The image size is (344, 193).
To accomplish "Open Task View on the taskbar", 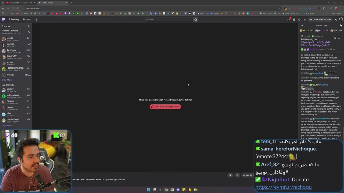I will (x=155, y=190).
